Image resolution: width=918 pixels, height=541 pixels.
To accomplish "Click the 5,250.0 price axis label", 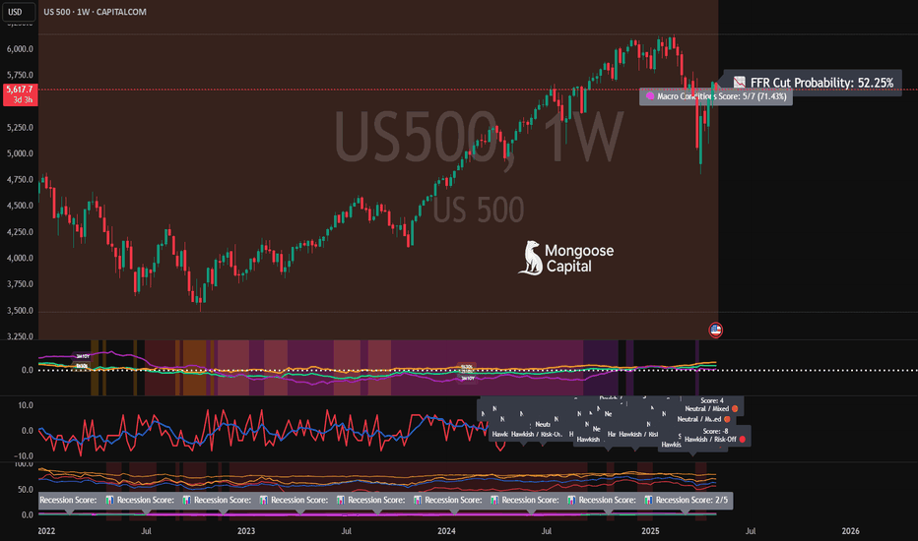I will click(20, 128).
